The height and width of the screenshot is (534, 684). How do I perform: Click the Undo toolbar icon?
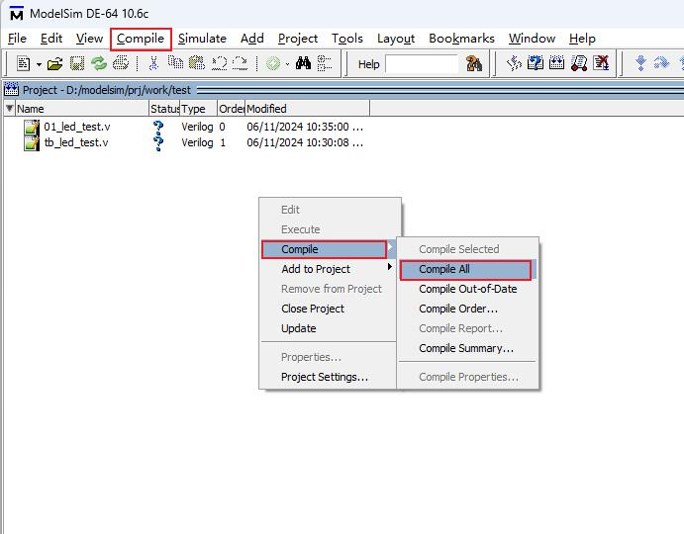(x=219, y=63)
